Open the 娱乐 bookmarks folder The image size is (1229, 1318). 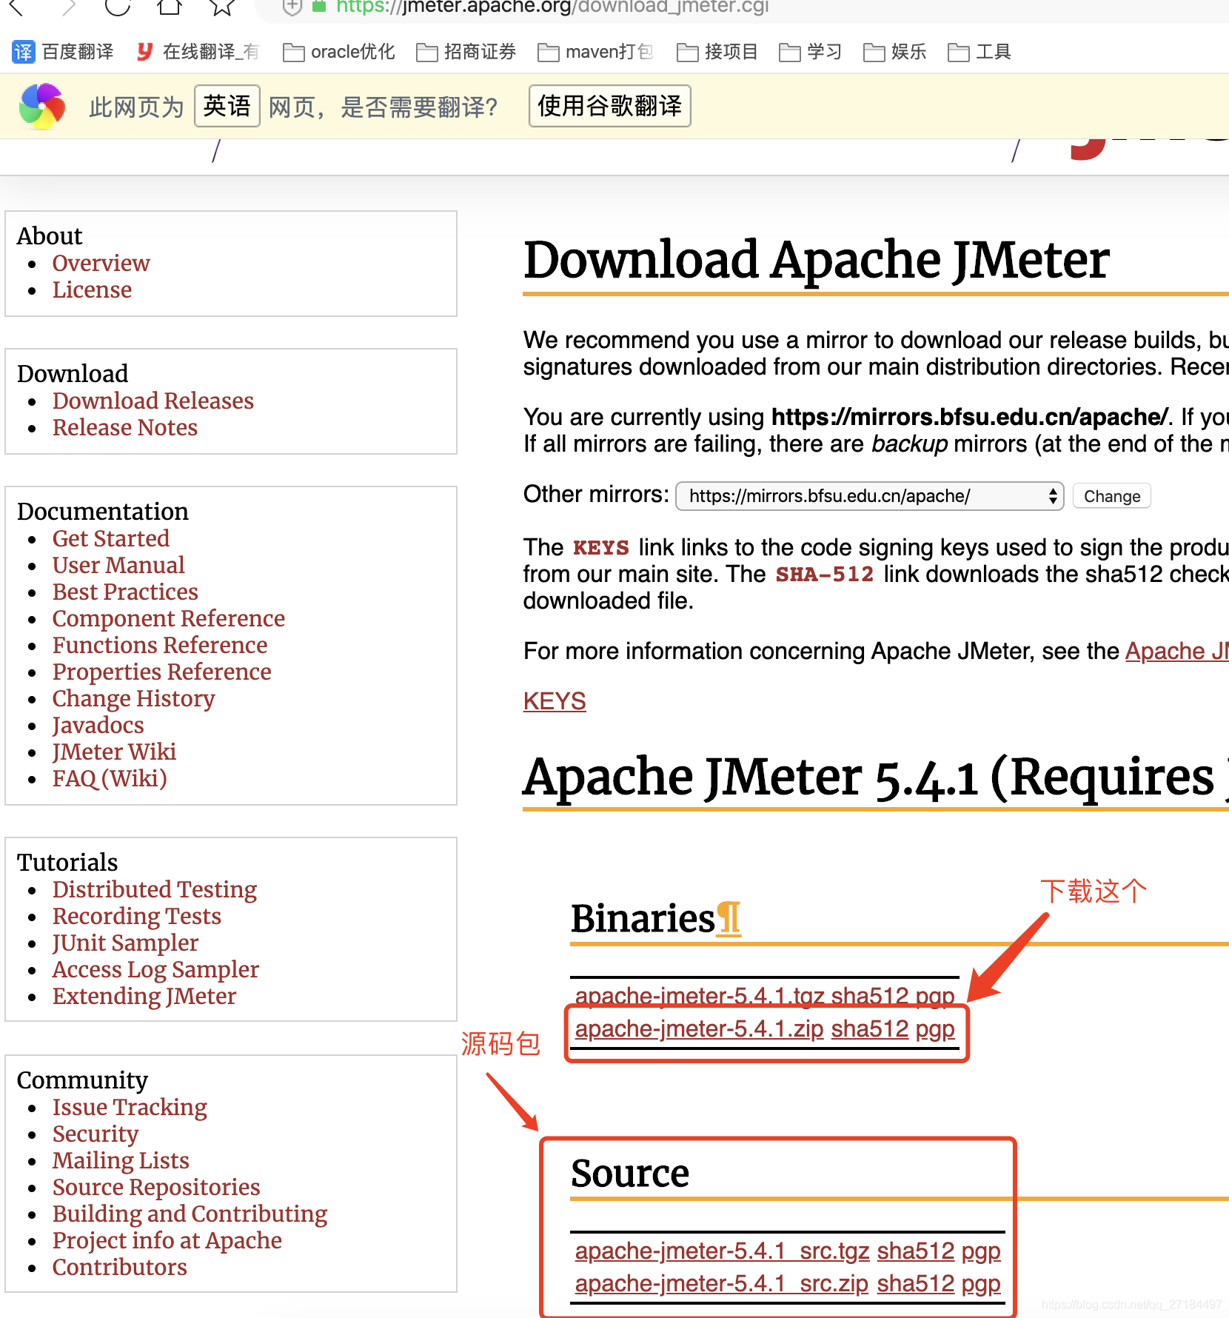coord(895,52)
